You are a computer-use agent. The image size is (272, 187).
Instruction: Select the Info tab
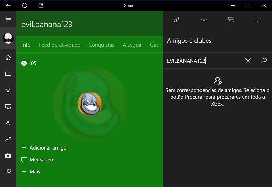[26, 45]
